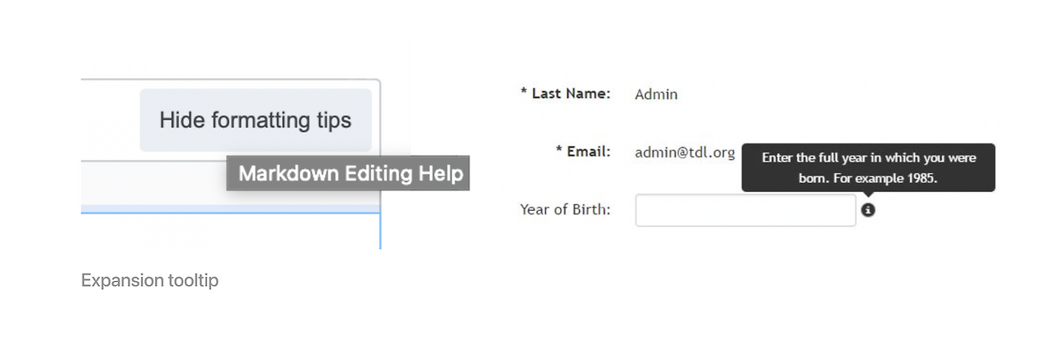Click the Expansion tooltip caption text
Viewport: 1056px width, 356px height.
tap(149, 280)
